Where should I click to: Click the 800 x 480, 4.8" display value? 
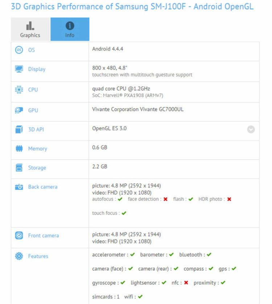pos(110,68)
